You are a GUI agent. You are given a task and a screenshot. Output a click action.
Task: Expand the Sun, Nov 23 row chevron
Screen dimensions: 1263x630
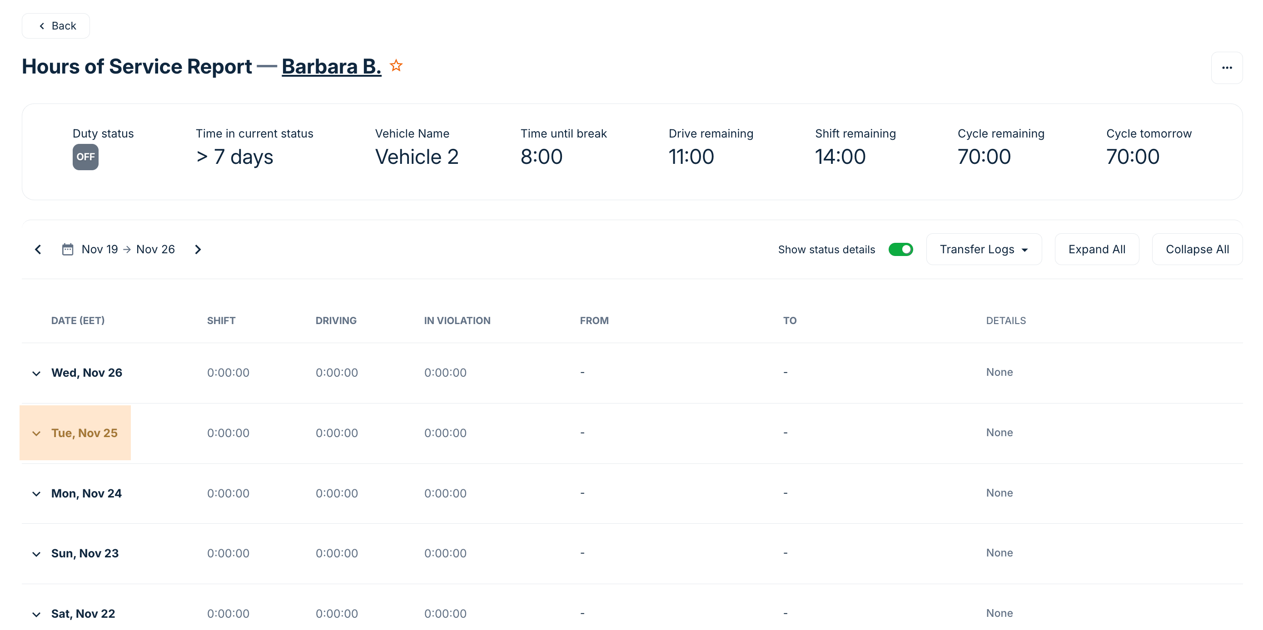(36, 554)
